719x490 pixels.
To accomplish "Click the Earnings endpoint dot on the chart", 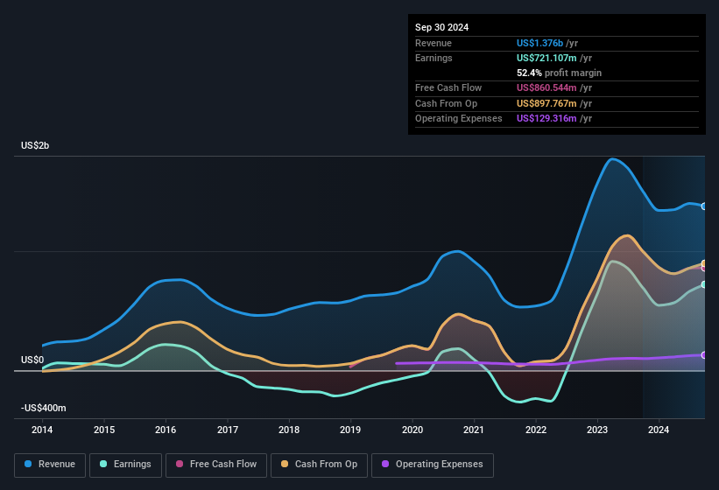I will [x=704, y=285].
